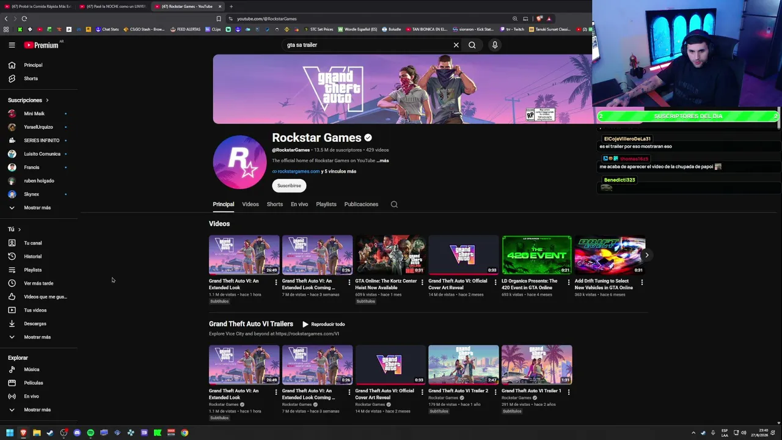Subscribe with the Suscribirse button

pos(289,186)
